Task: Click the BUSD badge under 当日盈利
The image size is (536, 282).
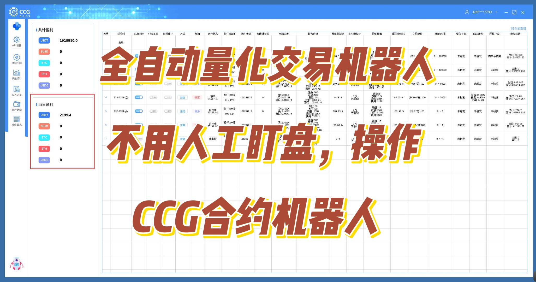Action: (x=44, y=126)
